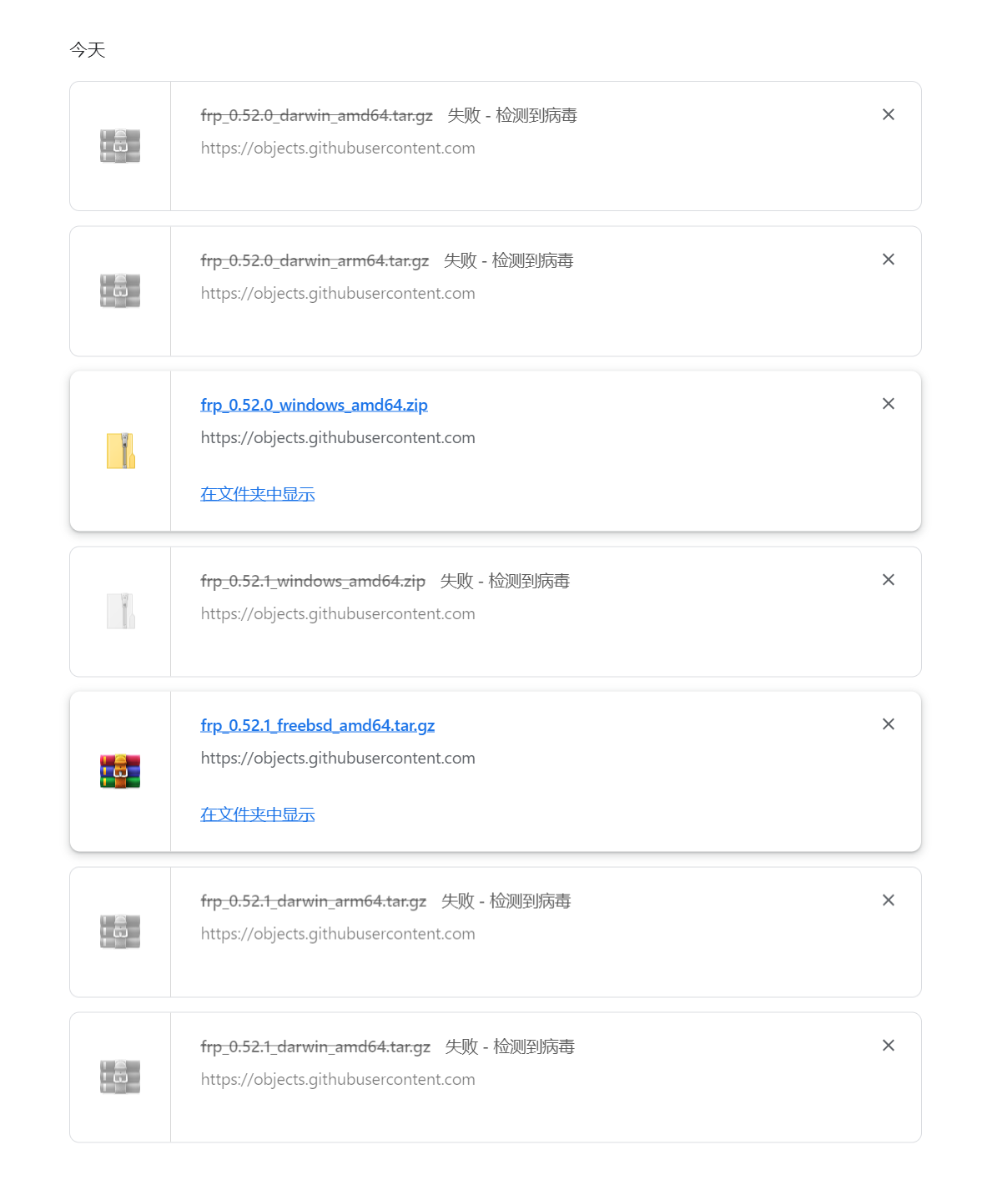Screen dimensions: 997x1190
Task: Click the colorful WinRAR icon for frp_0.52.1_freebsd_amd64.tar.gz
Action: coord(119,770)
